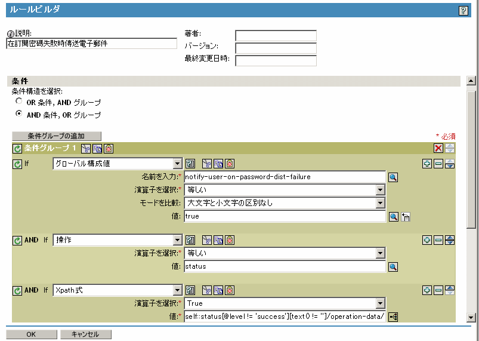Remove the 操作 condition with the minus icon

[438, 240]
